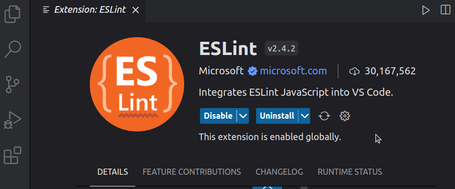The width and height of the screenshot is (455, 189).
Task: Split the editor with the layout icon
Action: pos(445,10)
